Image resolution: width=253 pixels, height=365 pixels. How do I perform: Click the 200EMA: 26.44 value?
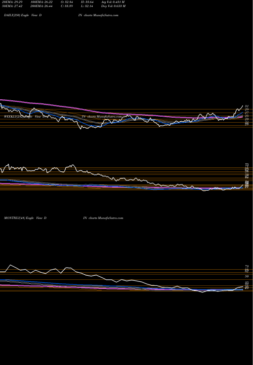tap(43, 6)
